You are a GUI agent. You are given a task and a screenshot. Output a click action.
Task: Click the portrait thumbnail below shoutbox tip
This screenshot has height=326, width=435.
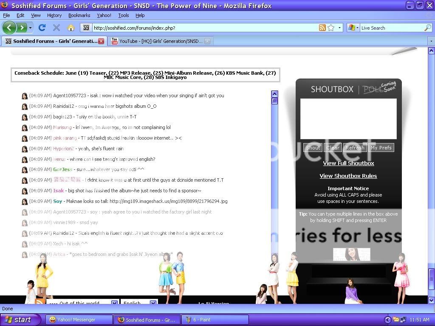tap(351, 255)
